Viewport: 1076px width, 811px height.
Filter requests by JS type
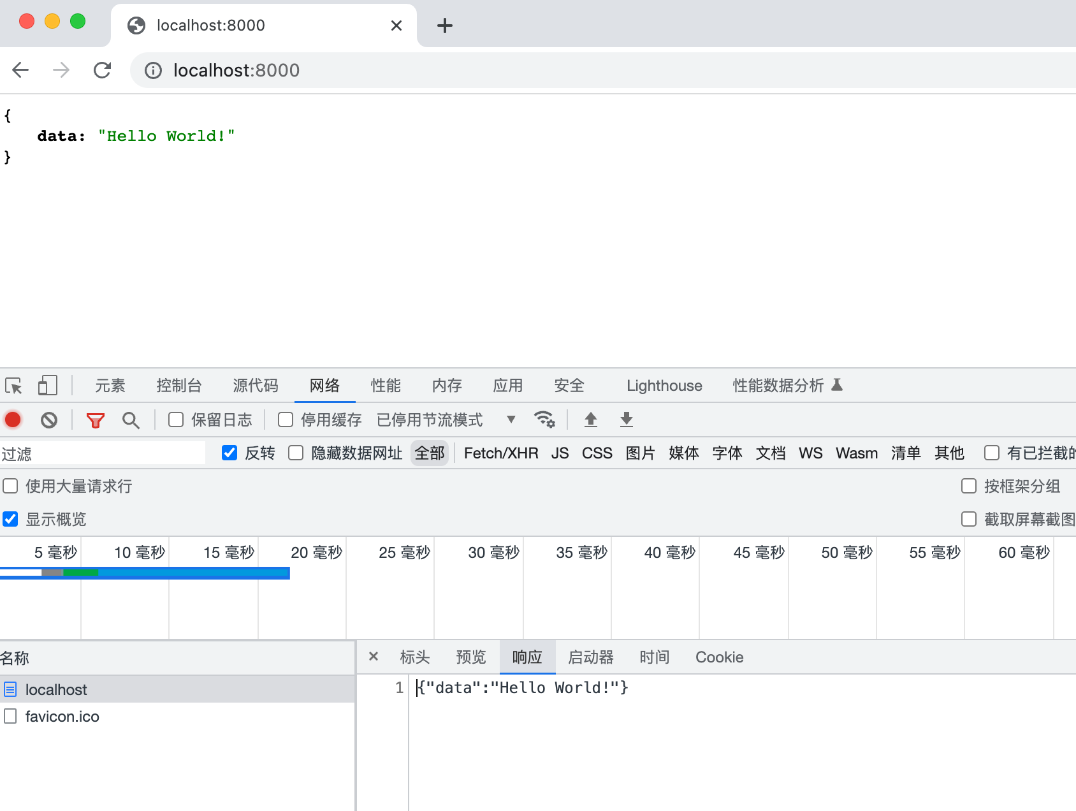tap(560, 453)
